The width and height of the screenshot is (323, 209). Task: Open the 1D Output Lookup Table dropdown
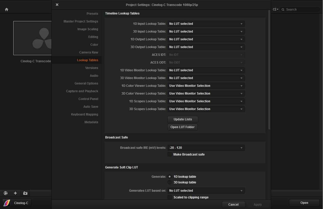pyautogui.click(x=206, y=39)
